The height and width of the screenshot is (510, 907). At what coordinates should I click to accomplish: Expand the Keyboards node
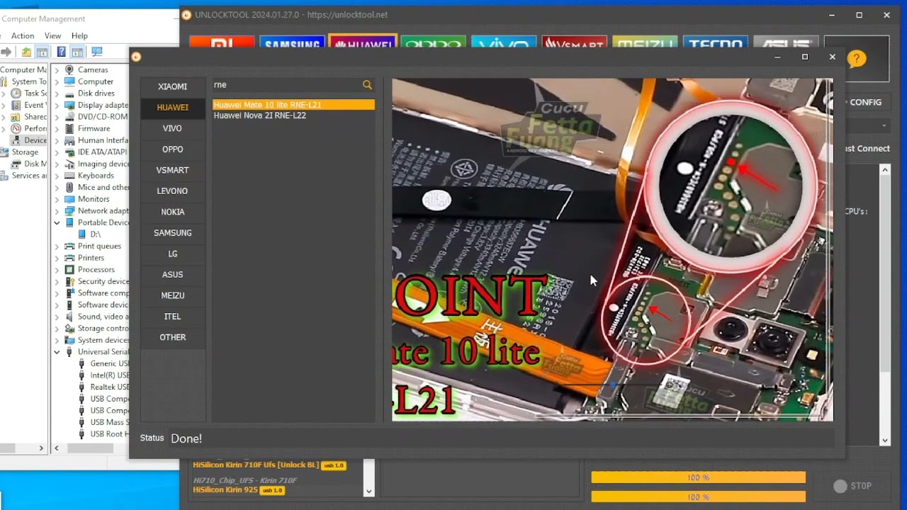(57, 175)
